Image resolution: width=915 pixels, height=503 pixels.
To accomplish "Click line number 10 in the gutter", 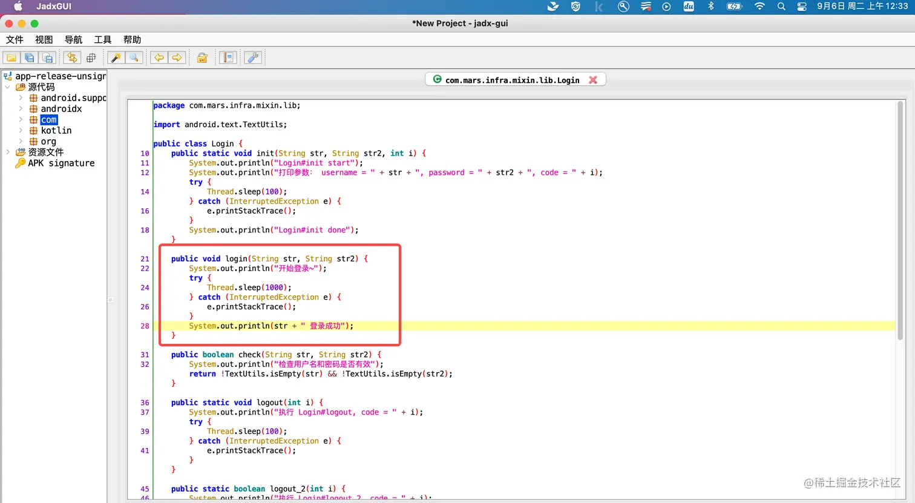I will 145,154.
